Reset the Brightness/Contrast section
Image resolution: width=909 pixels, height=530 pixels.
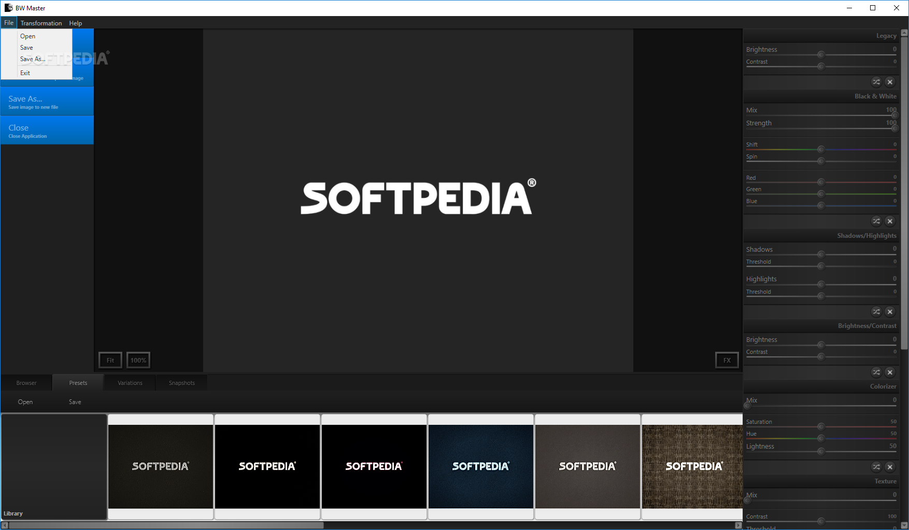(890, 372)
